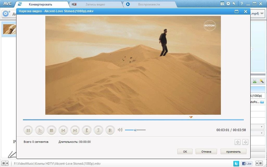The width and height of the screenshot is (267, 167).
Task: Click the add media disc icon
Action: [x=6, y=14]
